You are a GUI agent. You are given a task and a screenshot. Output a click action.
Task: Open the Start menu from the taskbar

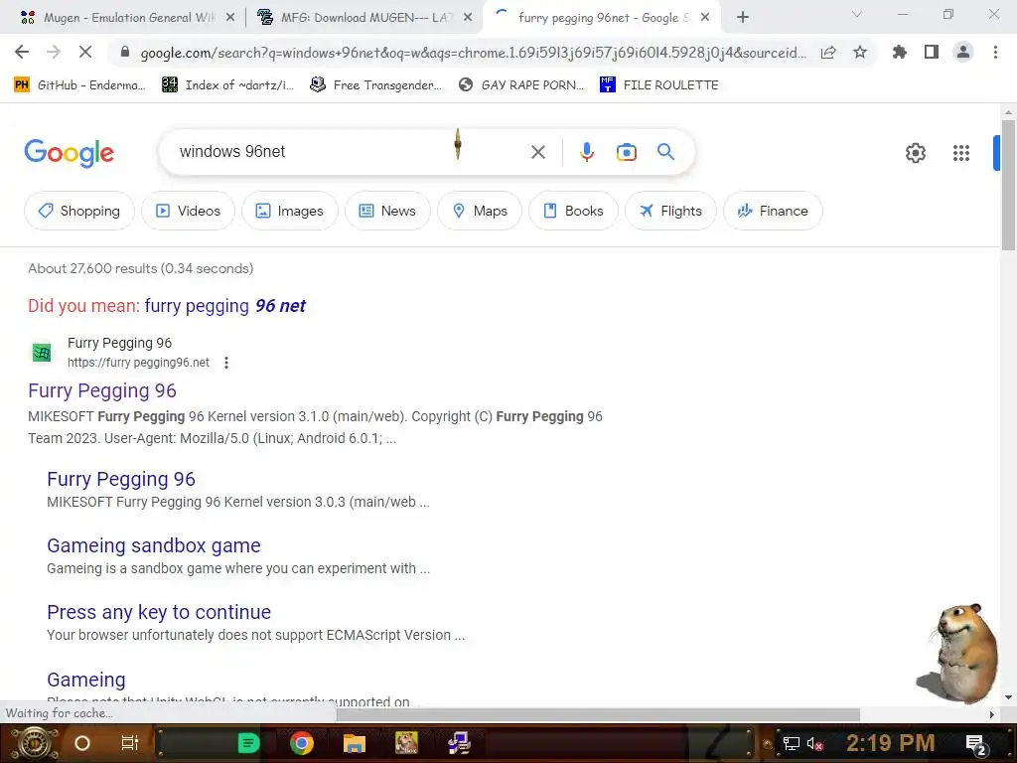point(34,743)
